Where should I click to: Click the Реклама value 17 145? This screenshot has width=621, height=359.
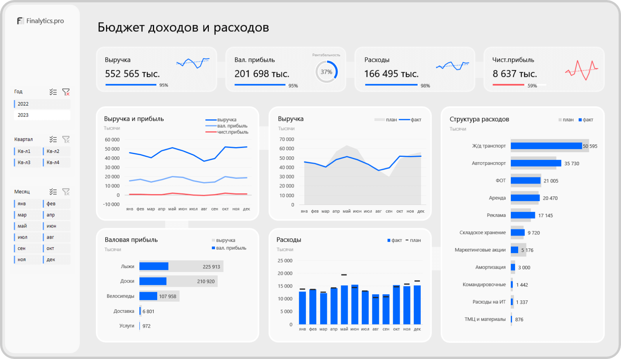point(545,215)
